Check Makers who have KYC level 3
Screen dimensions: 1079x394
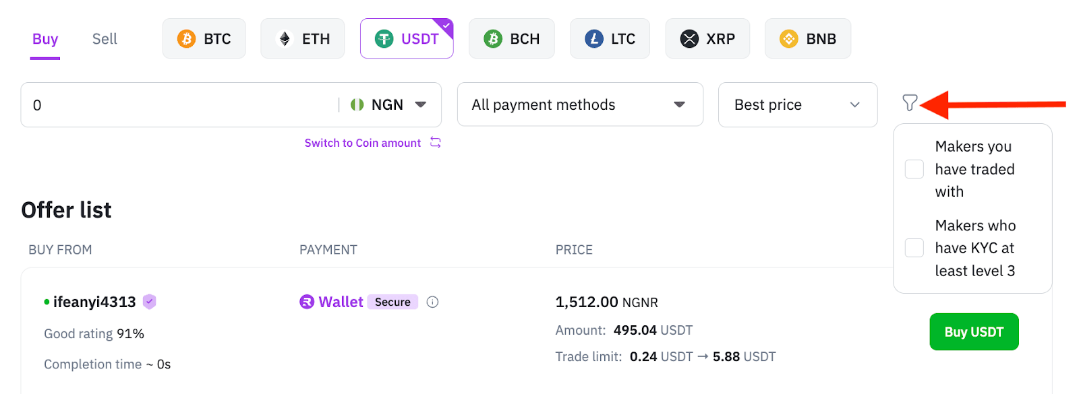pos(914,248)
